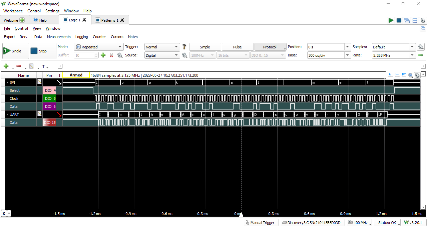Viewport: 427px width, 227px height.
Task: Click the green arrow beside Rate
Action: (x=421, y=55)
